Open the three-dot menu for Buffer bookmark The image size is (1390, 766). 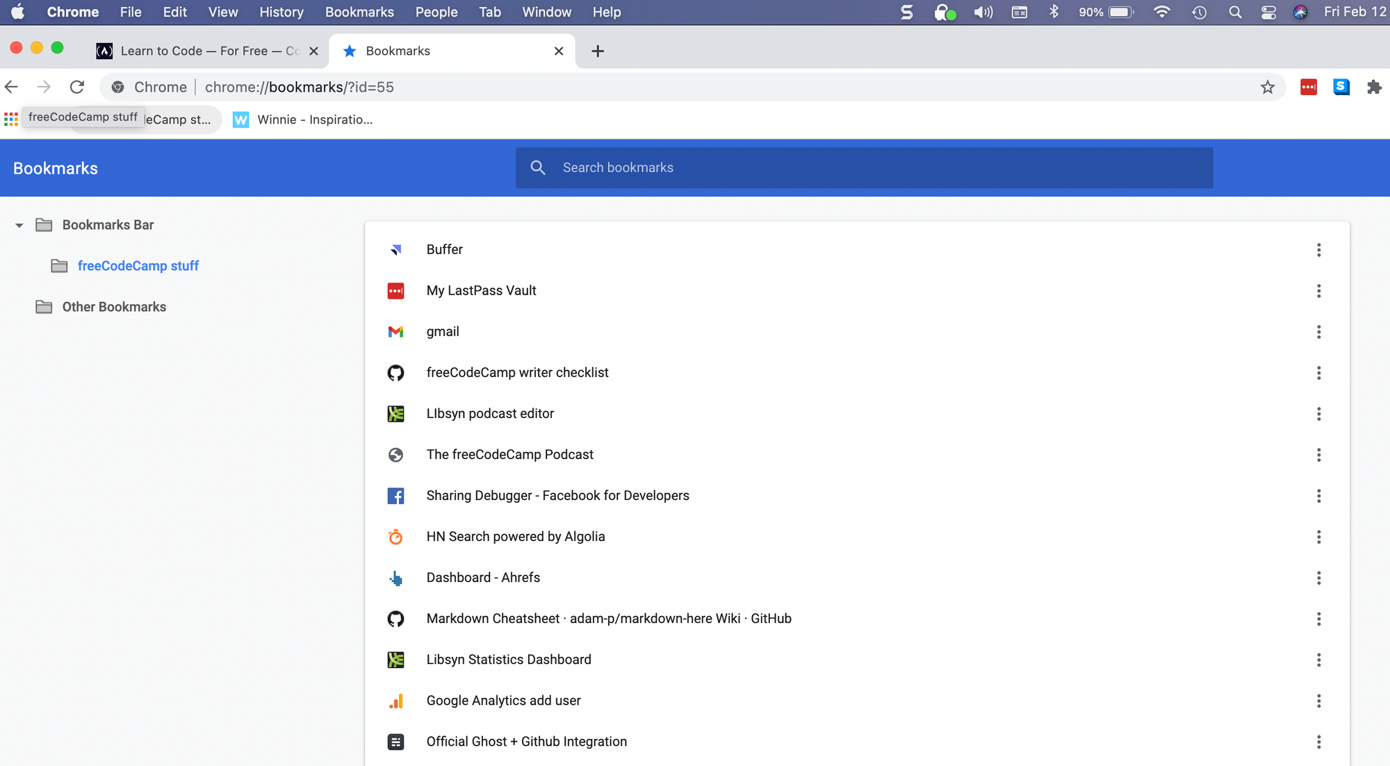click(1318, 250)
